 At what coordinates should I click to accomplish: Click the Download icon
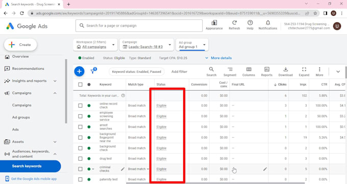(x=285, y=69)
